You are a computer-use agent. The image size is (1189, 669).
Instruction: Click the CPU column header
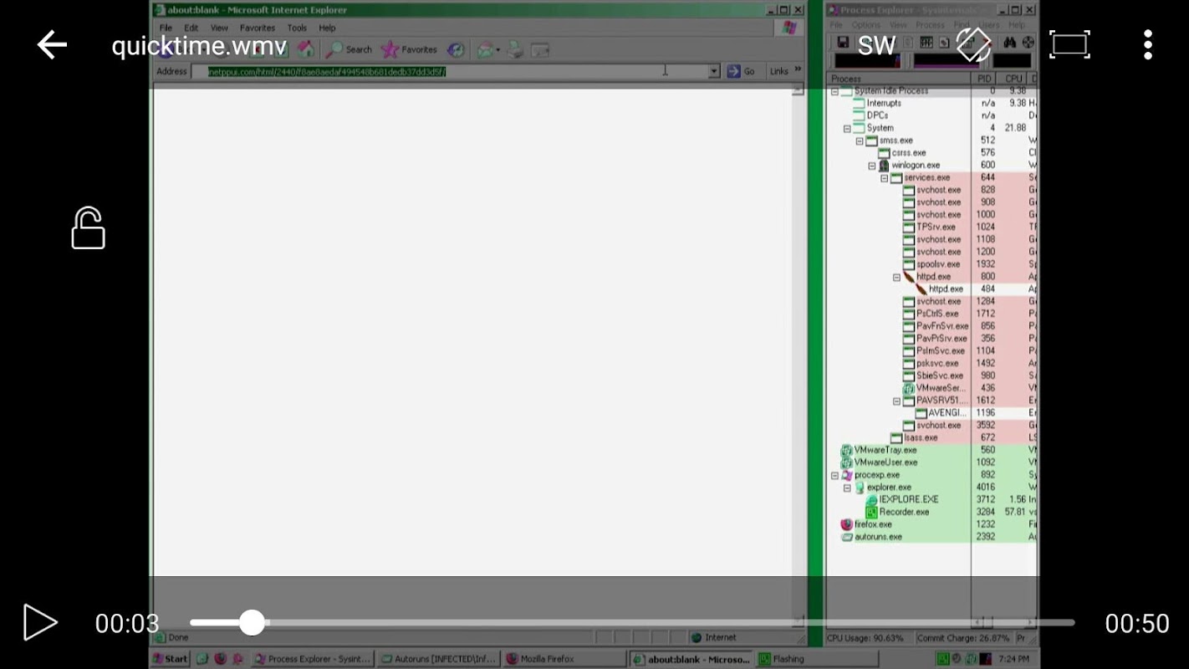[x=1013, y=79]
